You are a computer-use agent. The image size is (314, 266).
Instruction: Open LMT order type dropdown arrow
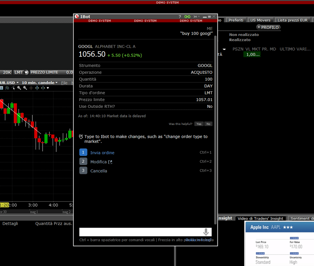pyautogui.click(x=26, y=72)
